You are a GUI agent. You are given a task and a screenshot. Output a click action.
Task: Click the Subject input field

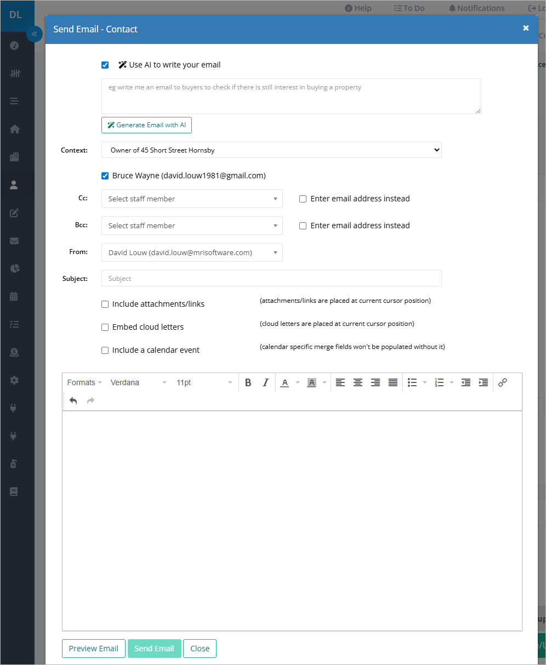(x=271, y=278)
